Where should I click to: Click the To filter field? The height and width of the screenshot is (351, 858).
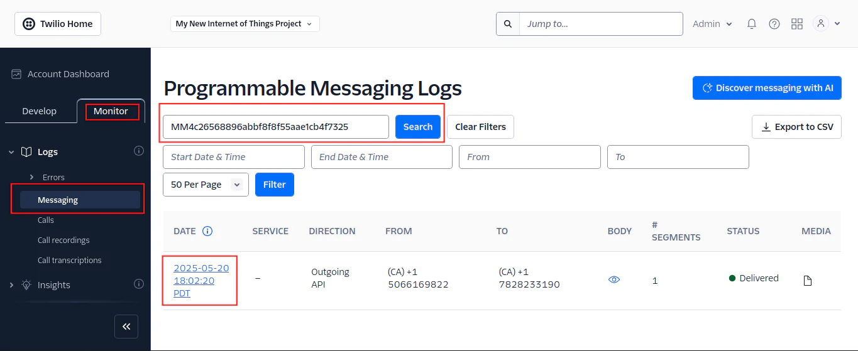[x=678, y=157]
